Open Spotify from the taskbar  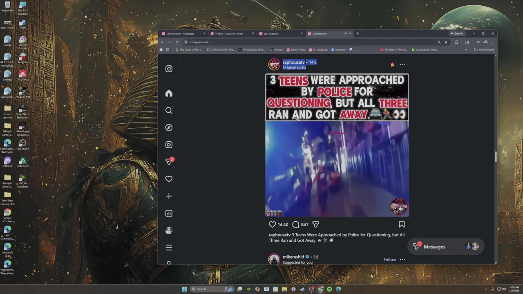coord(329,289)
